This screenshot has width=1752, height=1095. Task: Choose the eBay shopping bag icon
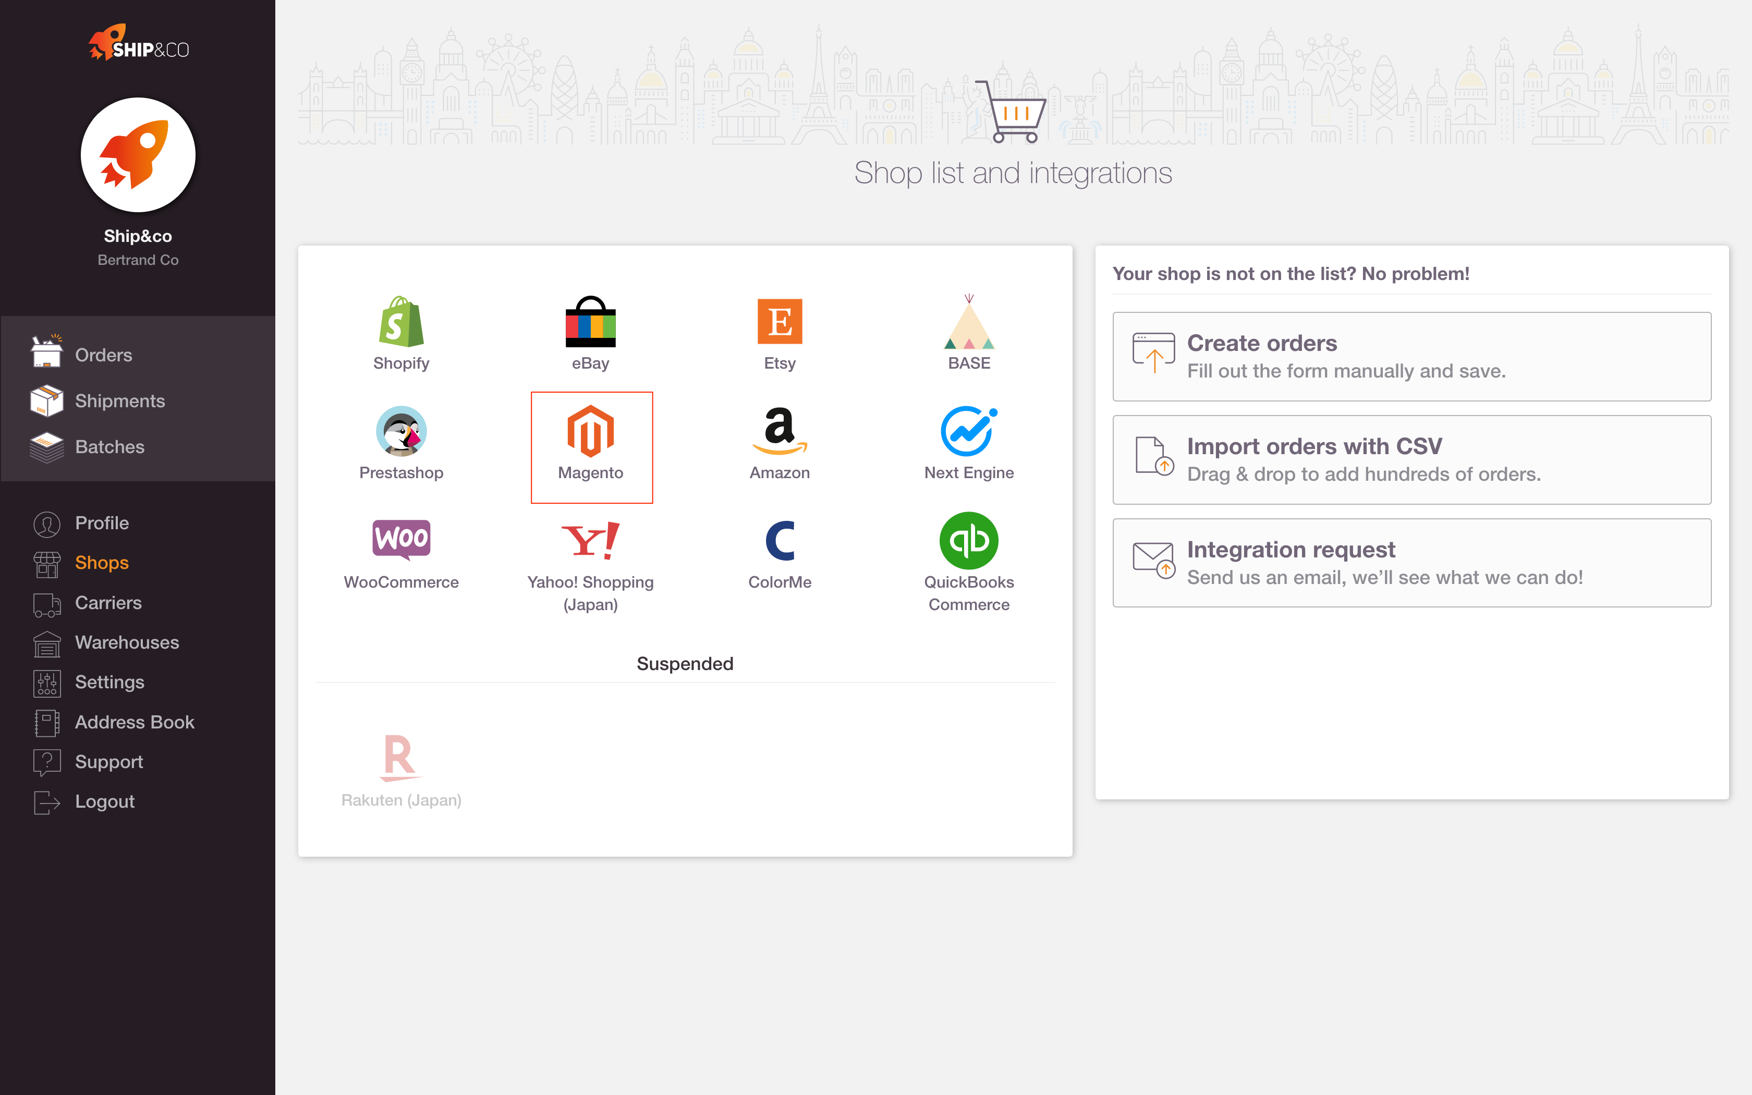click(590, 322)
